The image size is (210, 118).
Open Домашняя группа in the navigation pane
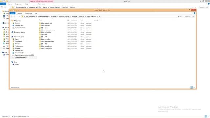[19, 32]
